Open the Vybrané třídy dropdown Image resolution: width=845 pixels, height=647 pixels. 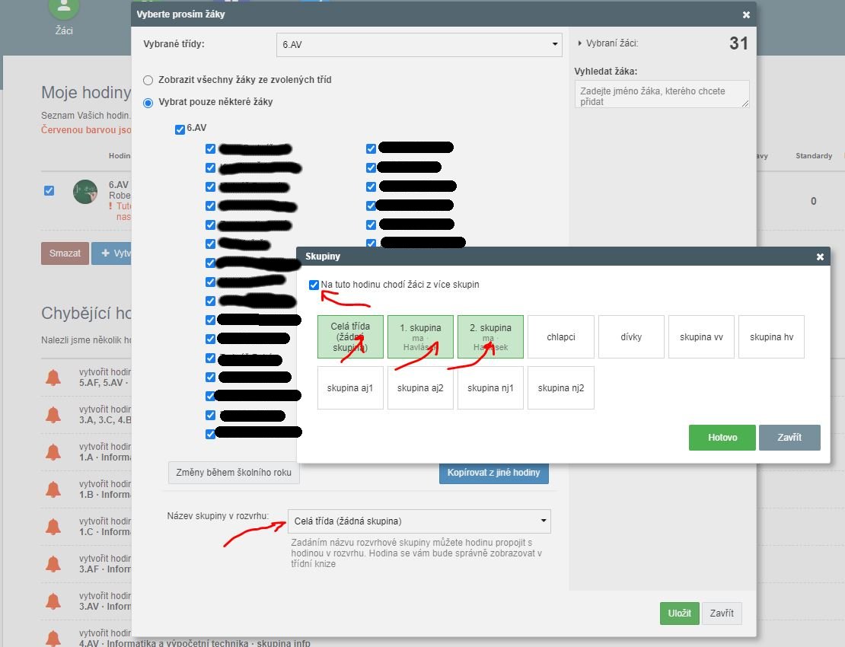pos(419,45)
